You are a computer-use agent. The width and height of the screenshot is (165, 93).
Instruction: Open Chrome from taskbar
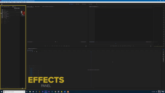[55, 92]
